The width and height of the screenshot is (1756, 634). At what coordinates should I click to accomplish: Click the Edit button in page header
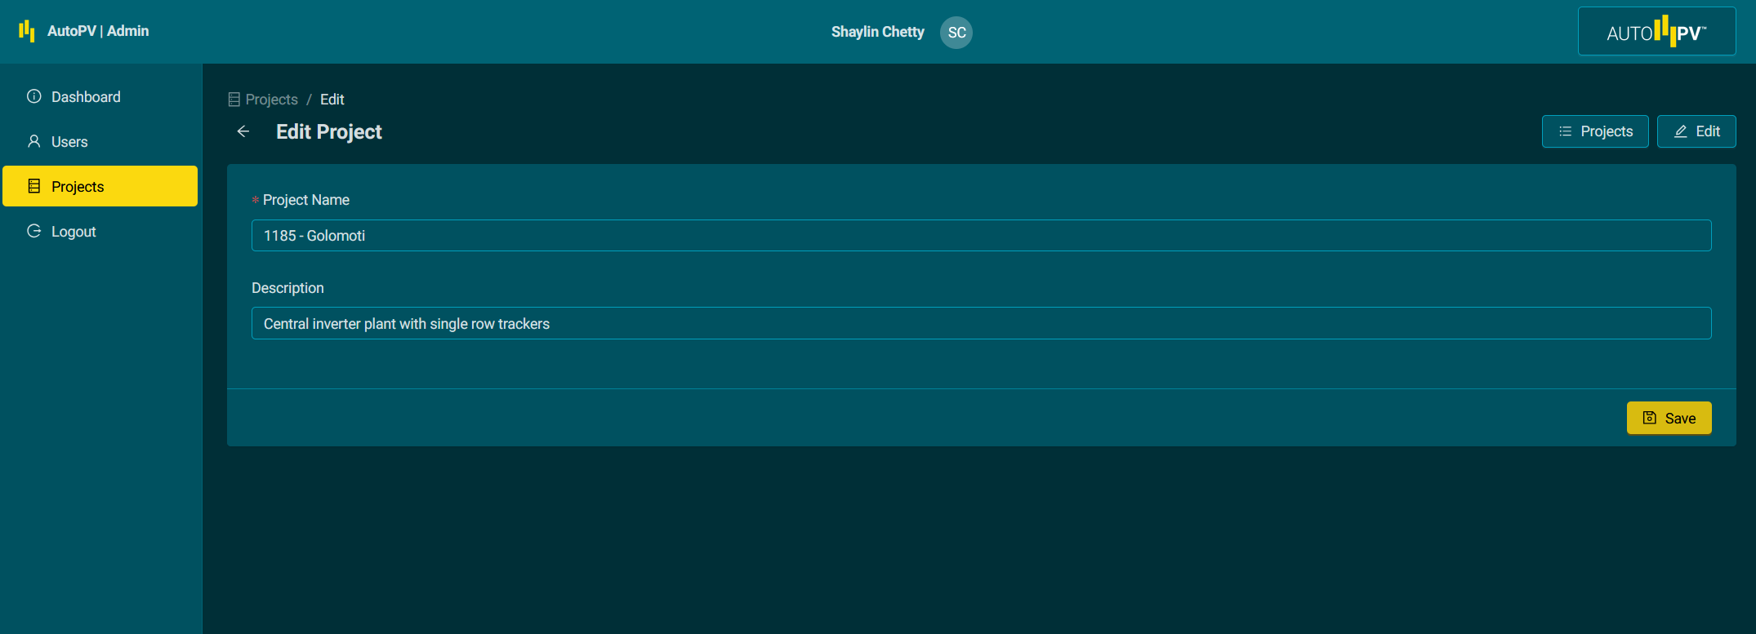1696,131
